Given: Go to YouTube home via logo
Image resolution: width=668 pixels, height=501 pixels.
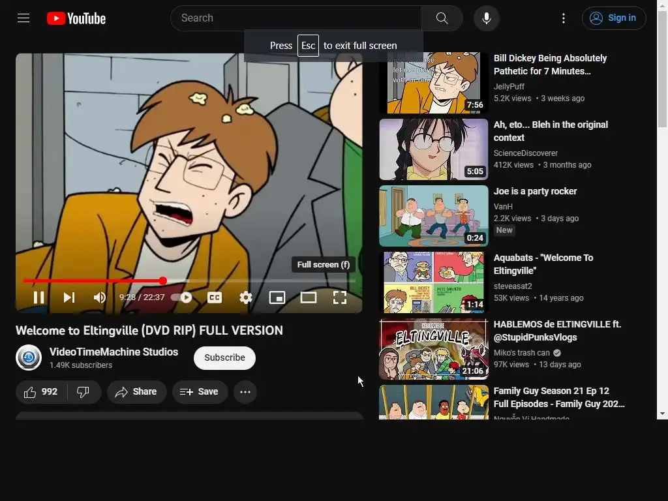Looking at the screenshot, I should tap(76, 18).
